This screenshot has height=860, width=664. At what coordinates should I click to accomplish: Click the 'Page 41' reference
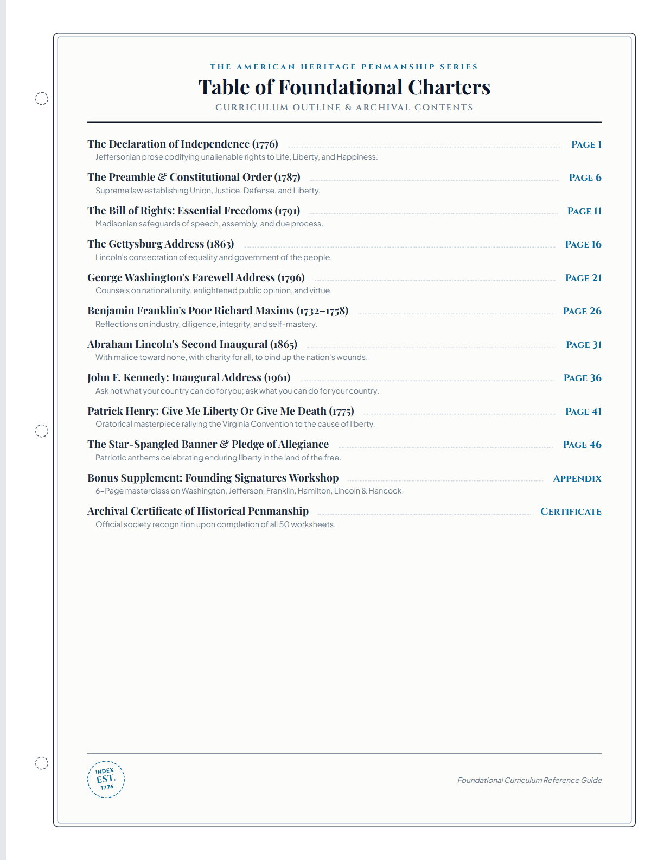coord(583,412)
